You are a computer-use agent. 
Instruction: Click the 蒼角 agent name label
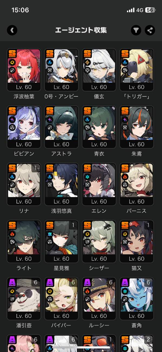[137, 325]
